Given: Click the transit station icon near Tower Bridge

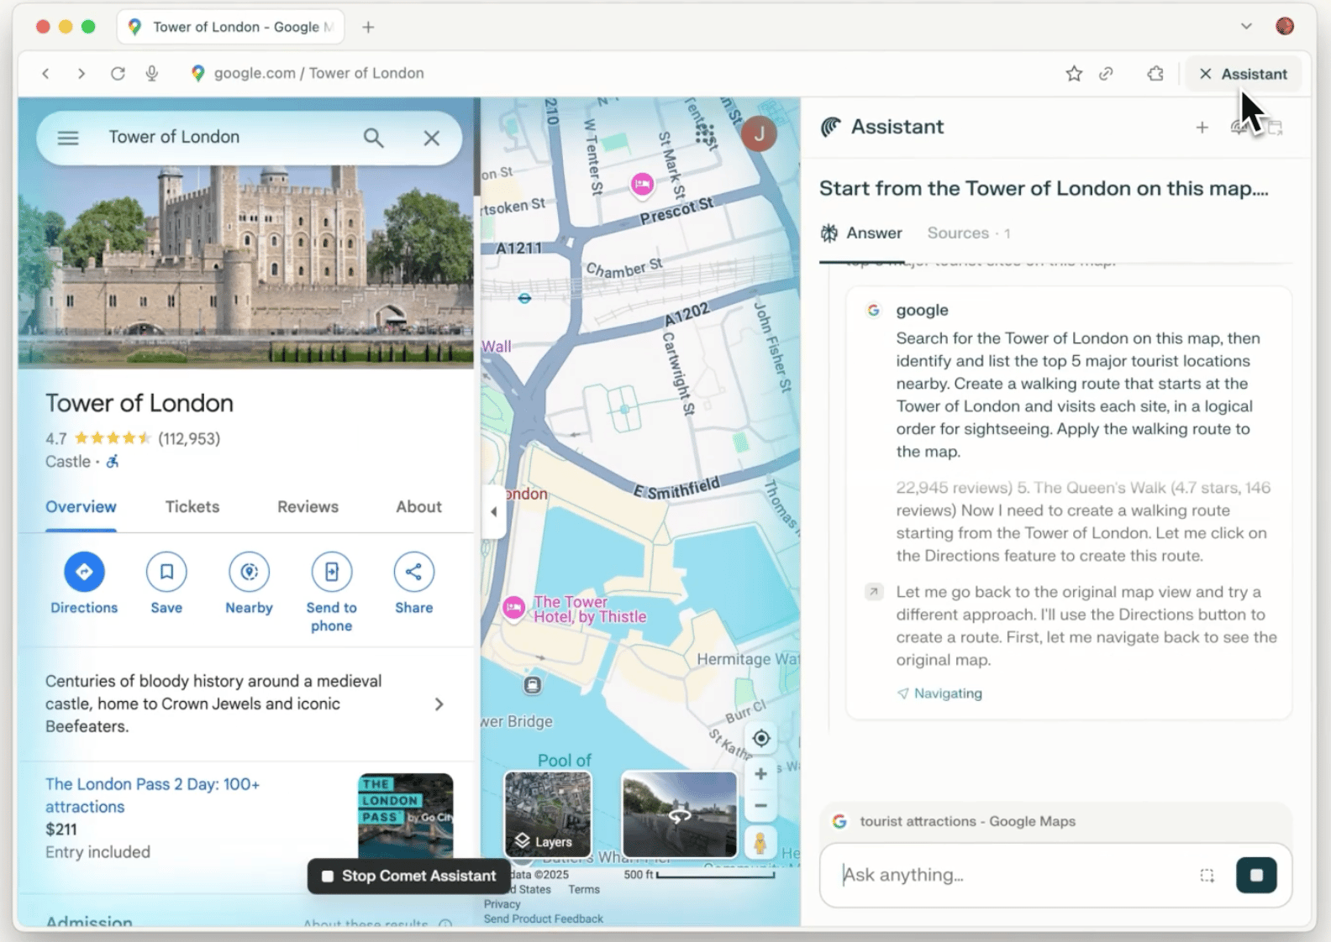Looking at the screenshot, I should point(533,685).
